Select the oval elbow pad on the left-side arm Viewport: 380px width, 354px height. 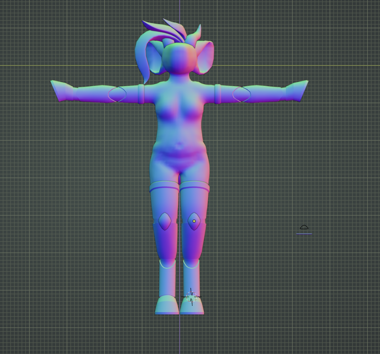(x=117, y=94)
